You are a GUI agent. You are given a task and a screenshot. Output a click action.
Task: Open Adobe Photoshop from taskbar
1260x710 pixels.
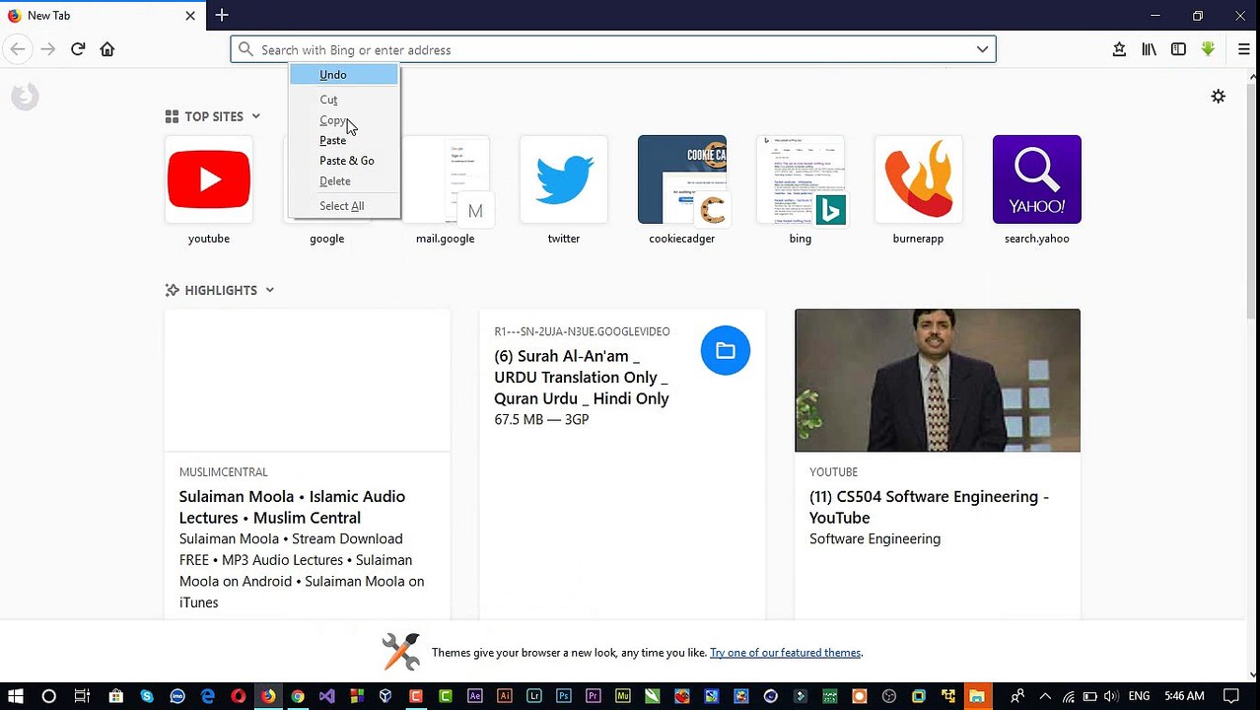pos(563,696)
